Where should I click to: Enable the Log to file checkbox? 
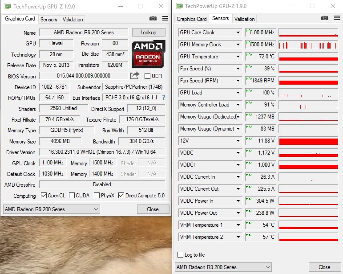[x=181, y=254]
